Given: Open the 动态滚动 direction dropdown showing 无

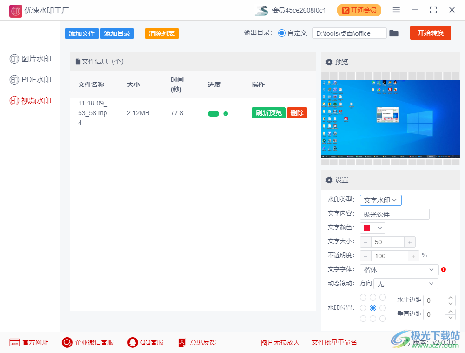Looking at the screenshot, I should tap(405, 283).
